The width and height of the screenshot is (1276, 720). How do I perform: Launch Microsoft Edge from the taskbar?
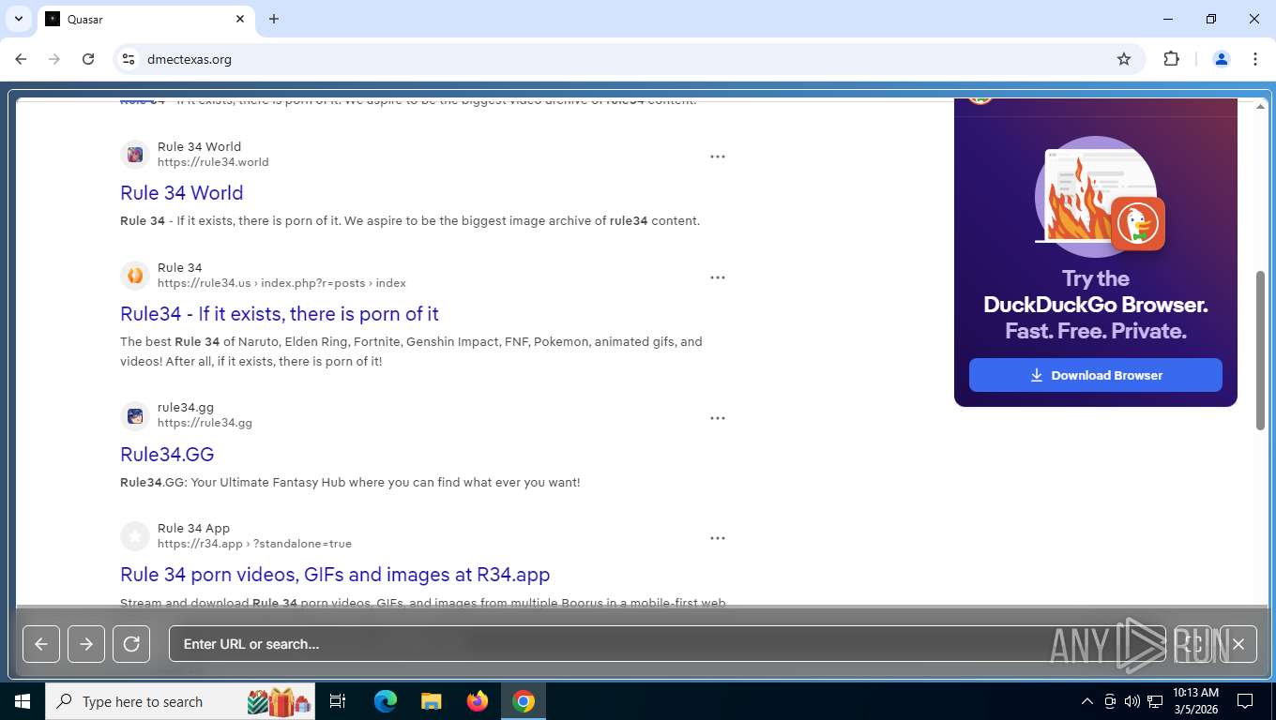tap(386, 701)
